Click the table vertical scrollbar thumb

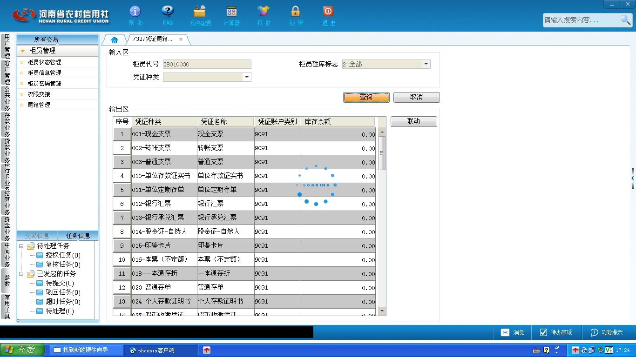coord(382,153)
